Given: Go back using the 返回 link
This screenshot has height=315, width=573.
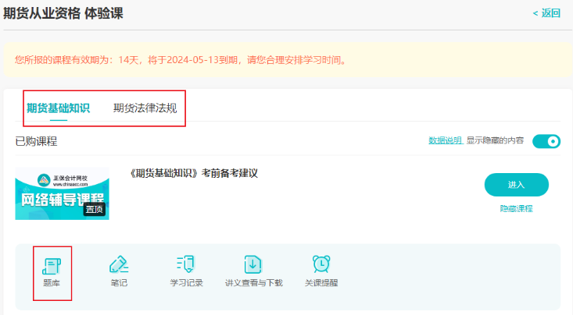Looking at the screenshot, I should pyautogui.click(x=546, y=13).
